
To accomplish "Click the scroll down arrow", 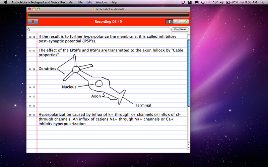I will [x=189, y=148].
